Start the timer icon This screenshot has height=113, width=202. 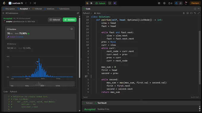[x=176, y=3]
